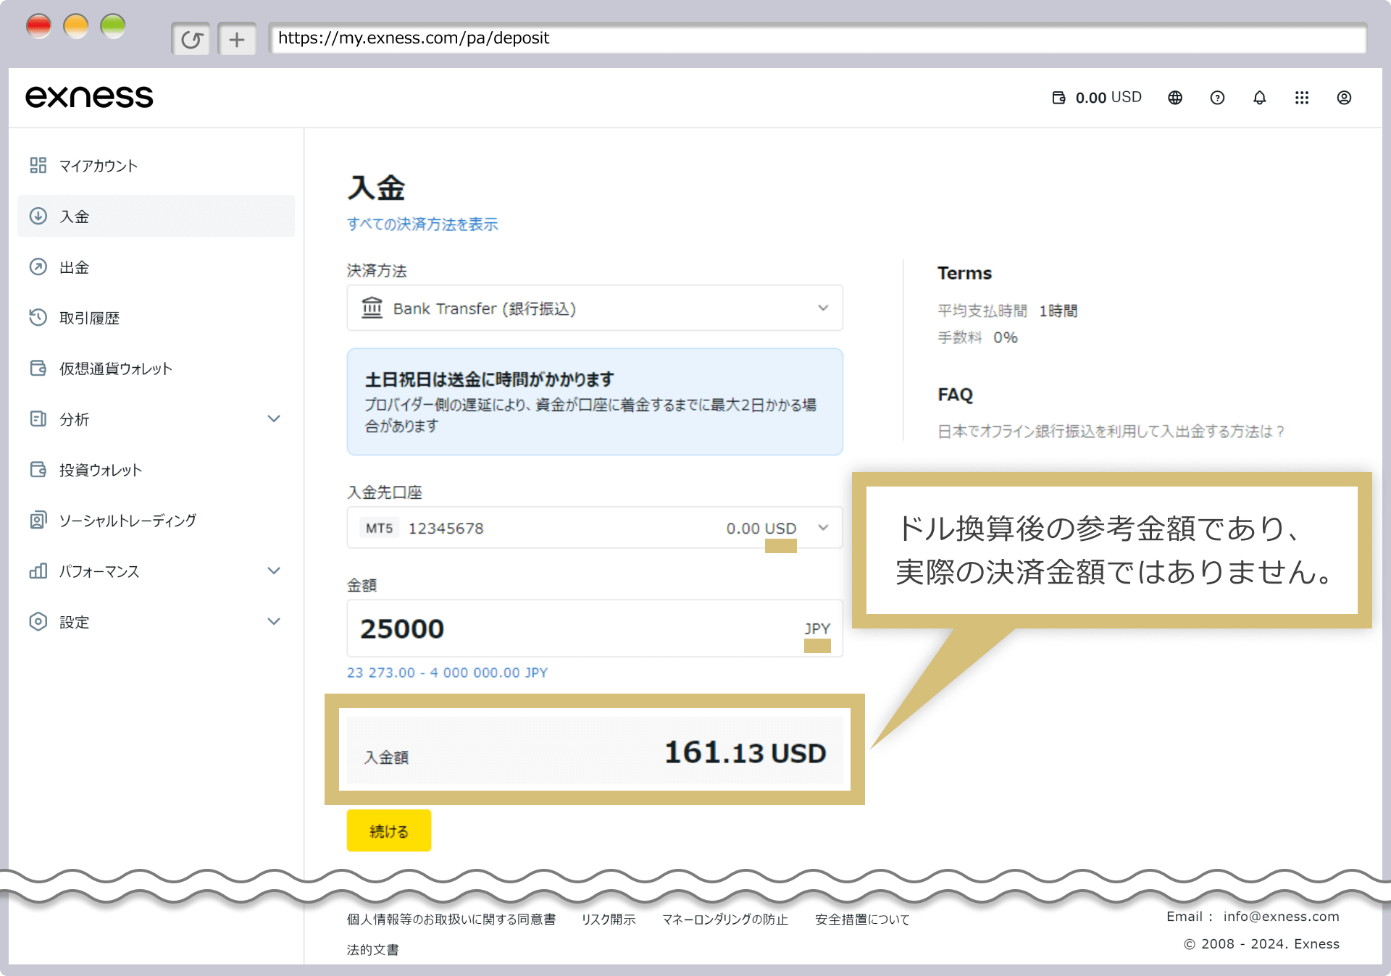Click the 手数料 0% term
1391x976 pixels.
coord(977,337)
